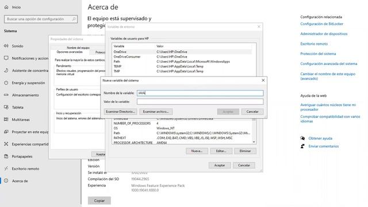Select system Path variable row with system32
The height and width of the screenshot is (207, 368).
(x=182, y=133)
